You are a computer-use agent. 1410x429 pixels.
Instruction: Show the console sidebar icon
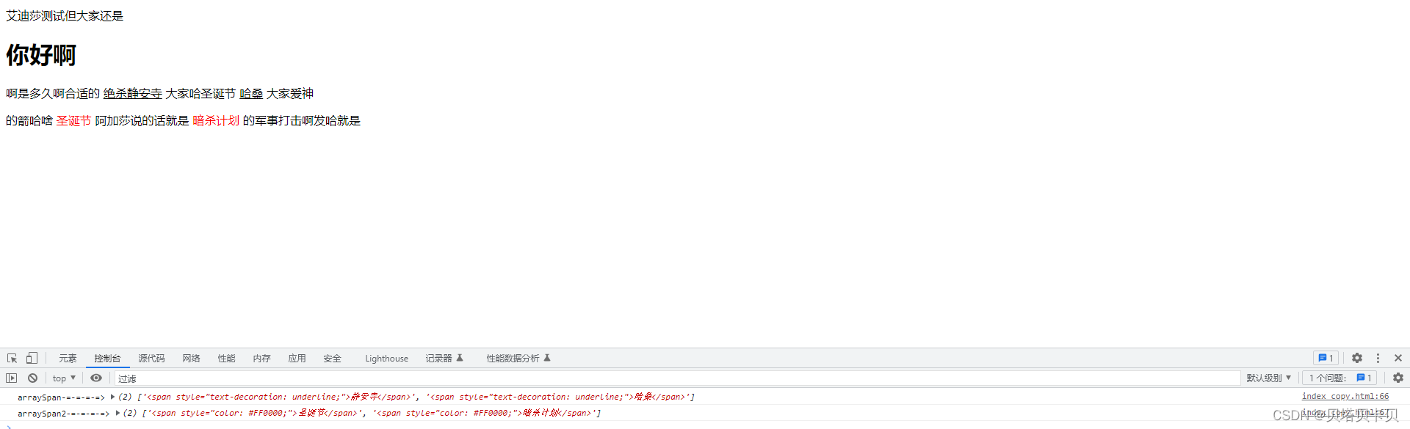[12, 378]
